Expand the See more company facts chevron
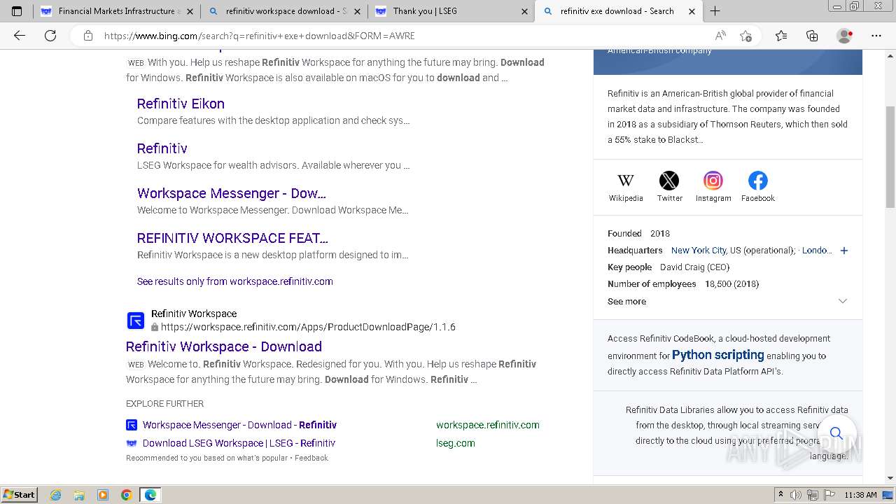Viewport: 896px width, 504px height. (x=843, y=301)
